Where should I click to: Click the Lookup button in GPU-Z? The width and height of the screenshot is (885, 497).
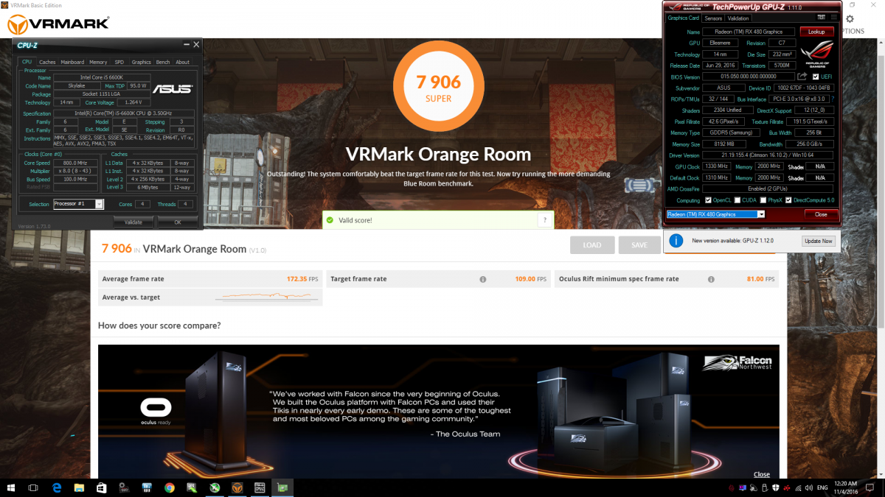[816, 32]
